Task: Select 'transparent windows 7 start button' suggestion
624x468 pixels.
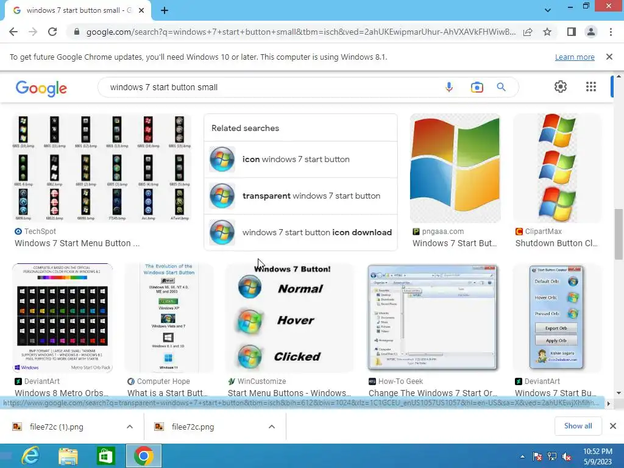Action: point(300,196)
